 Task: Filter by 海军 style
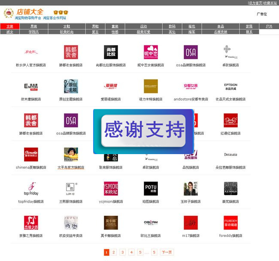coord(192,32)
